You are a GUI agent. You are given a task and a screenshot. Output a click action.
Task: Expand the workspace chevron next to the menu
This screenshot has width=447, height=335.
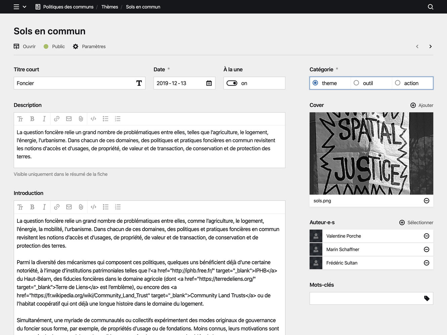(24, 6)
